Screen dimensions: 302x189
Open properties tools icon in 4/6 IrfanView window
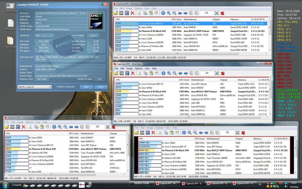tap(238, 133)
